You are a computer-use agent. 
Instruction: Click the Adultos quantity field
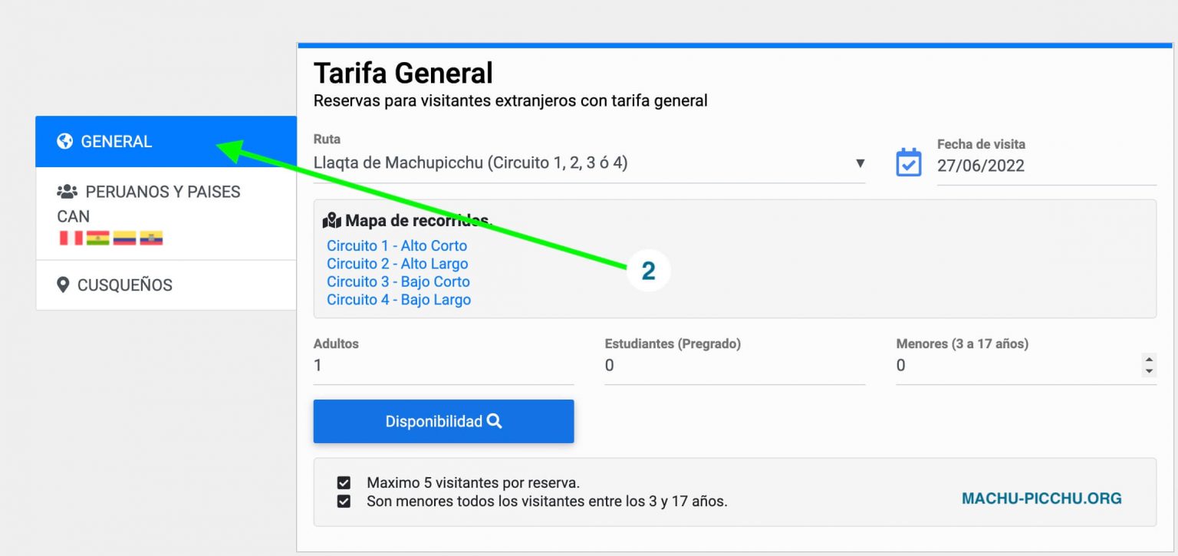(443, 366)
